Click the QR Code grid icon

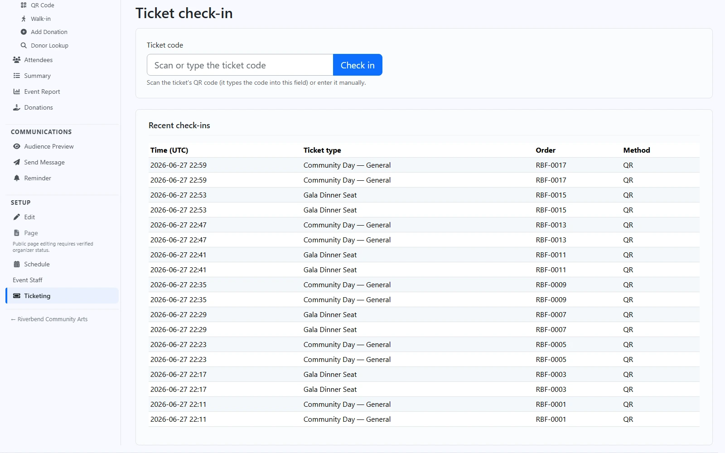click(x=24, y=5)
